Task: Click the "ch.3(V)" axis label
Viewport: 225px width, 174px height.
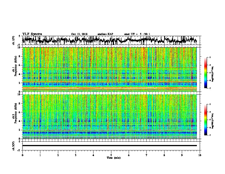Action: 13,146
